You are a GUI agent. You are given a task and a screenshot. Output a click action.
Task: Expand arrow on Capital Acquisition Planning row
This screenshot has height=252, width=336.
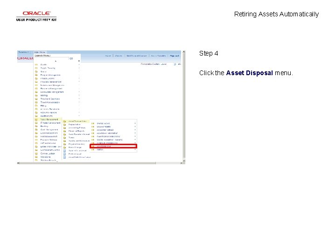(x=135, y=140)
